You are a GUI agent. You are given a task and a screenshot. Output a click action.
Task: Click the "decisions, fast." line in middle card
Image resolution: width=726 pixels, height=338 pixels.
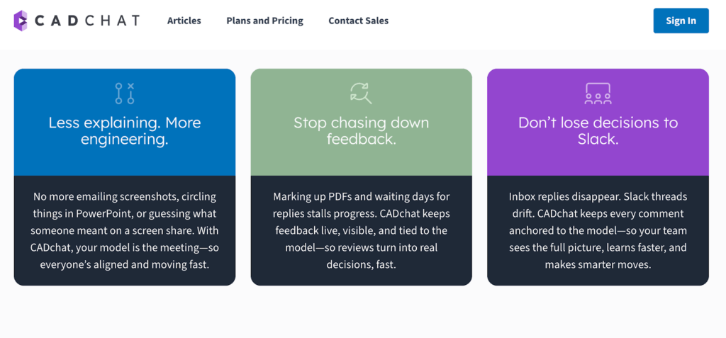click(361, 264)
